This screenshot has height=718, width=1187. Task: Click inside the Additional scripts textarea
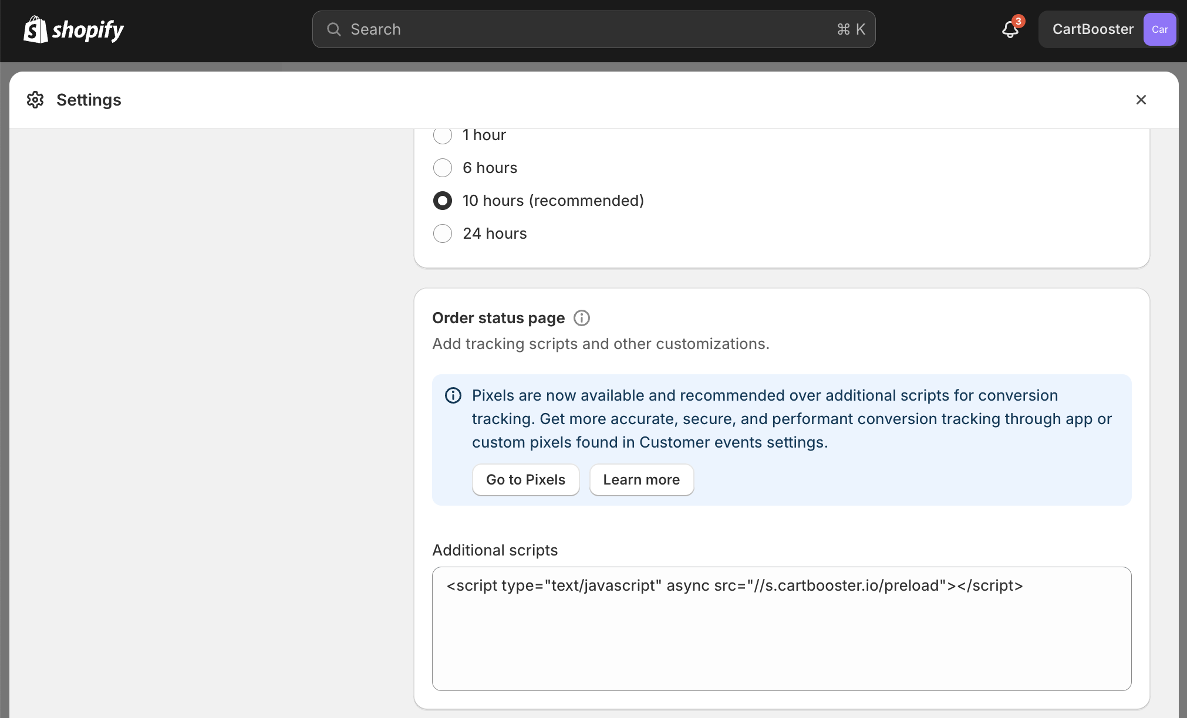click(x=781, y=628)
